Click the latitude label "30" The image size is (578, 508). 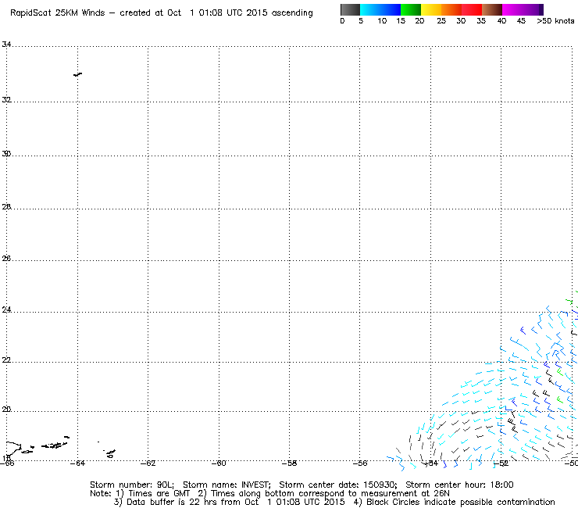point(6,154)
